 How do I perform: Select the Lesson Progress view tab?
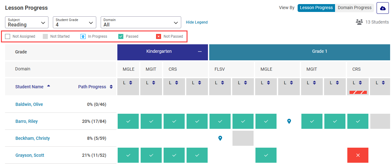point(316,8)
